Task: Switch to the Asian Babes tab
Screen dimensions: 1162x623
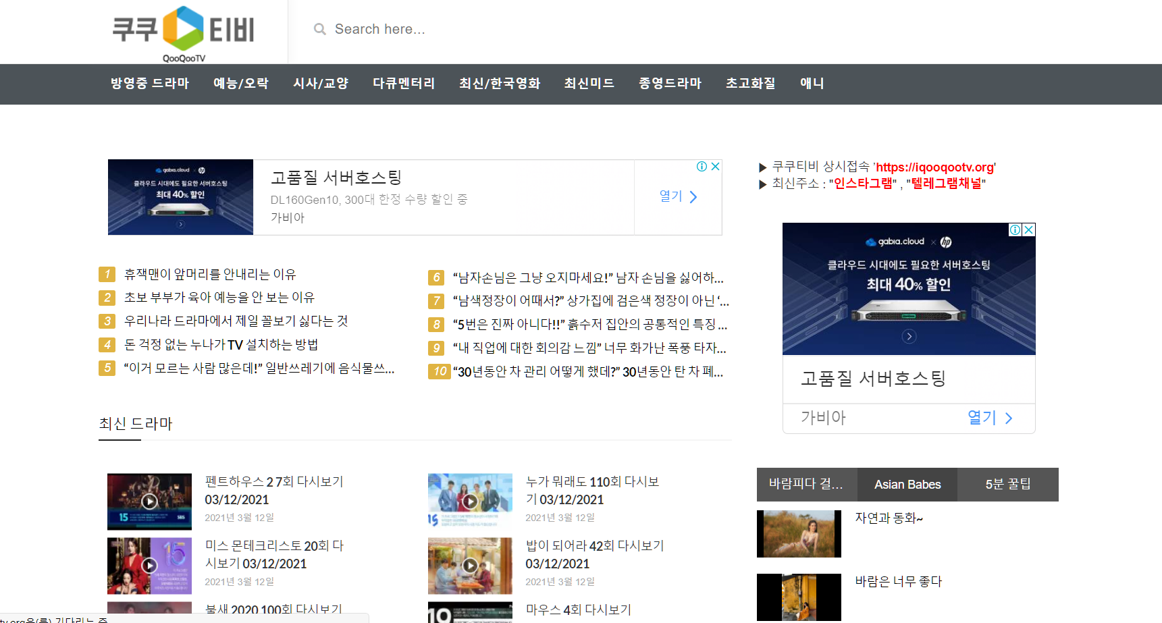Action: (x=907, y=485)
